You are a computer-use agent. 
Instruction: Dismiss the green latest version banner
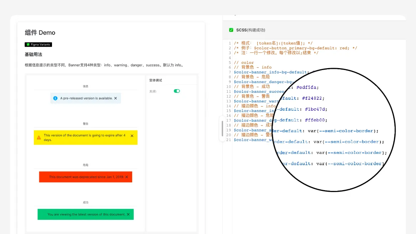128,214
